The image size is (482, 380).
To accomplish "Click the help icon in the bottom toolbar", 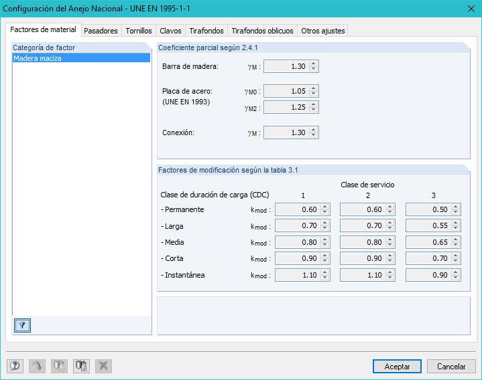I will click(x=15, y=365).
